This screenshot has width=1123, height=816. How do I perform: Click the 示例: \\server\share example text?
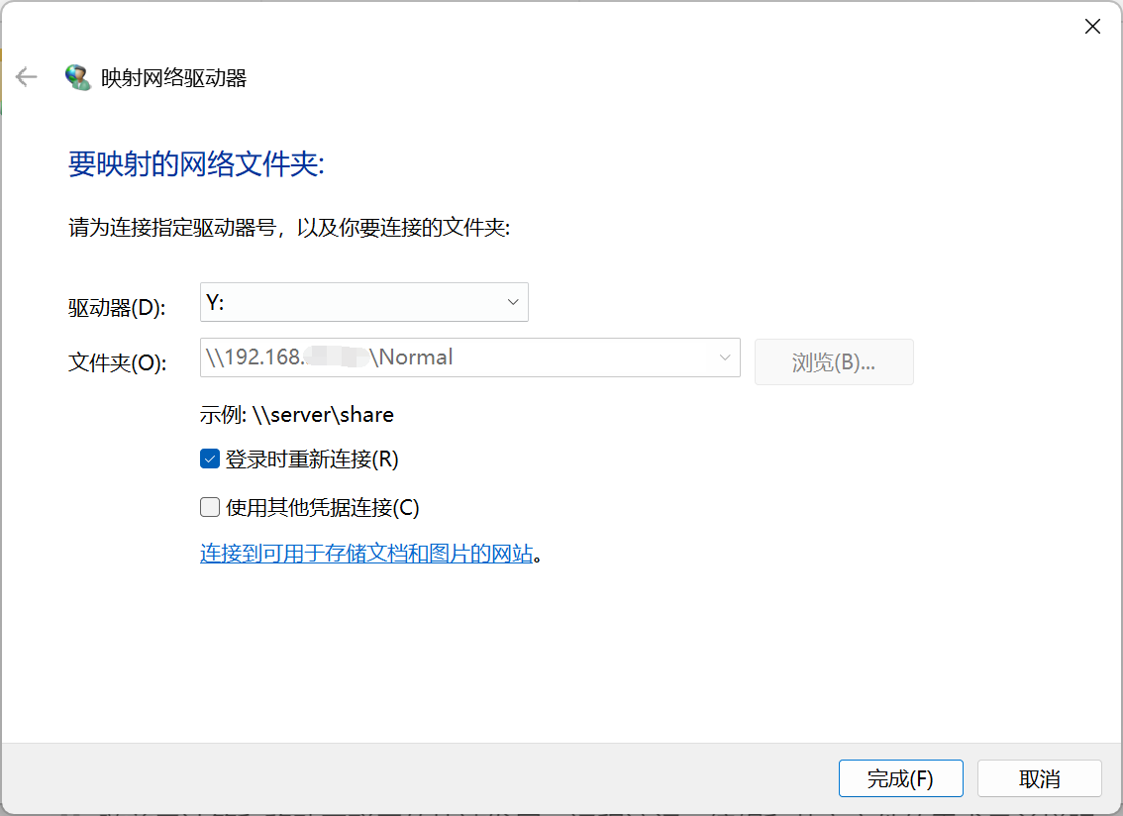(296, 415)
